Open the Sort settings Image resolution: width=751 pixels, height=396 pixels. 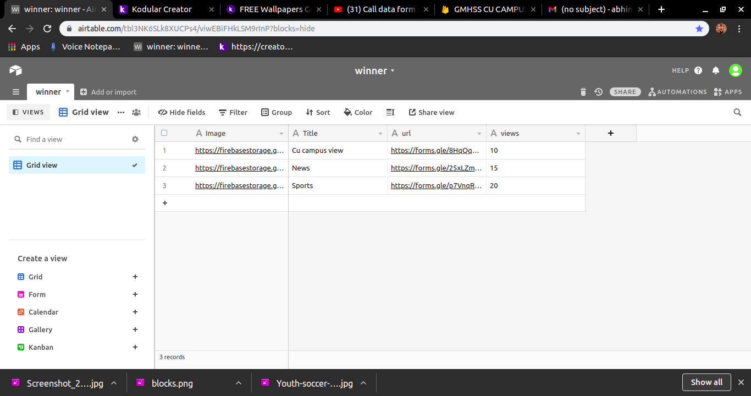[x=318, y=112]
